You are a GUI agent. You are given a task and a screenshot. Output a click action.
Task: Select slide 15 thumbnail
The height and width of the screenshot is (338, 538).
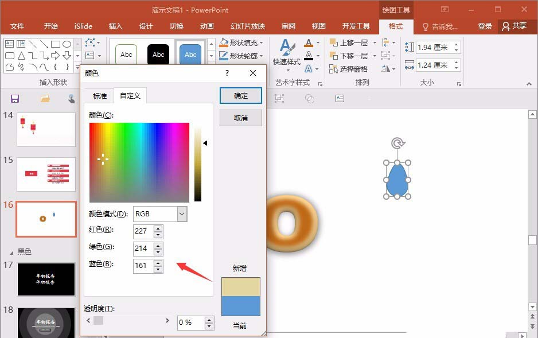point(46,174)
